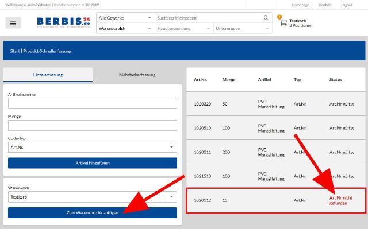Switch to the Einzelerfassung tab
368x229 pixels.
48,75
